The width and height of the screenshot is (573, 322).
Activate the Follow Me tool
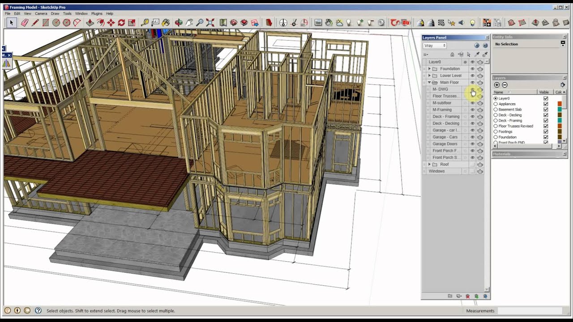pos(100,23)
